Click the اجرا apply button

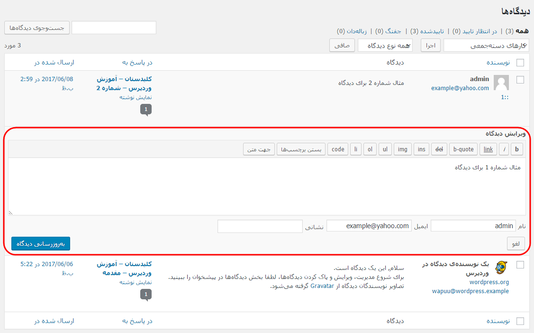click(x=430, y=46)
